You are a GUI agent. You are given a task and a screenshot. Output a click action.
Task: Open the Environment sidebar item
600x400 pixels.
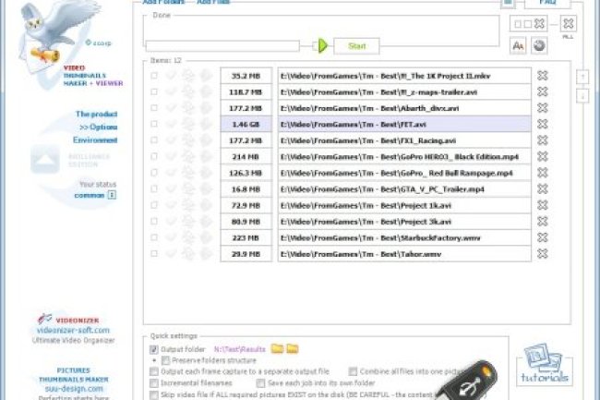click(x=95, y=140)
